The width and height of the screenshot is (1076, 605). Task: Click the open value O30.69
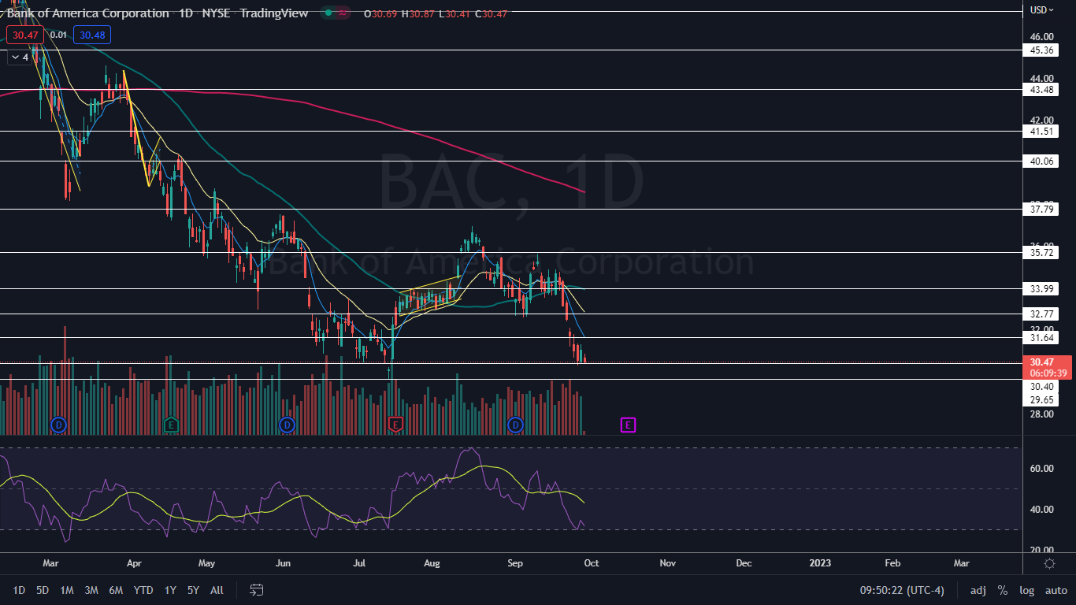[381, 13]
